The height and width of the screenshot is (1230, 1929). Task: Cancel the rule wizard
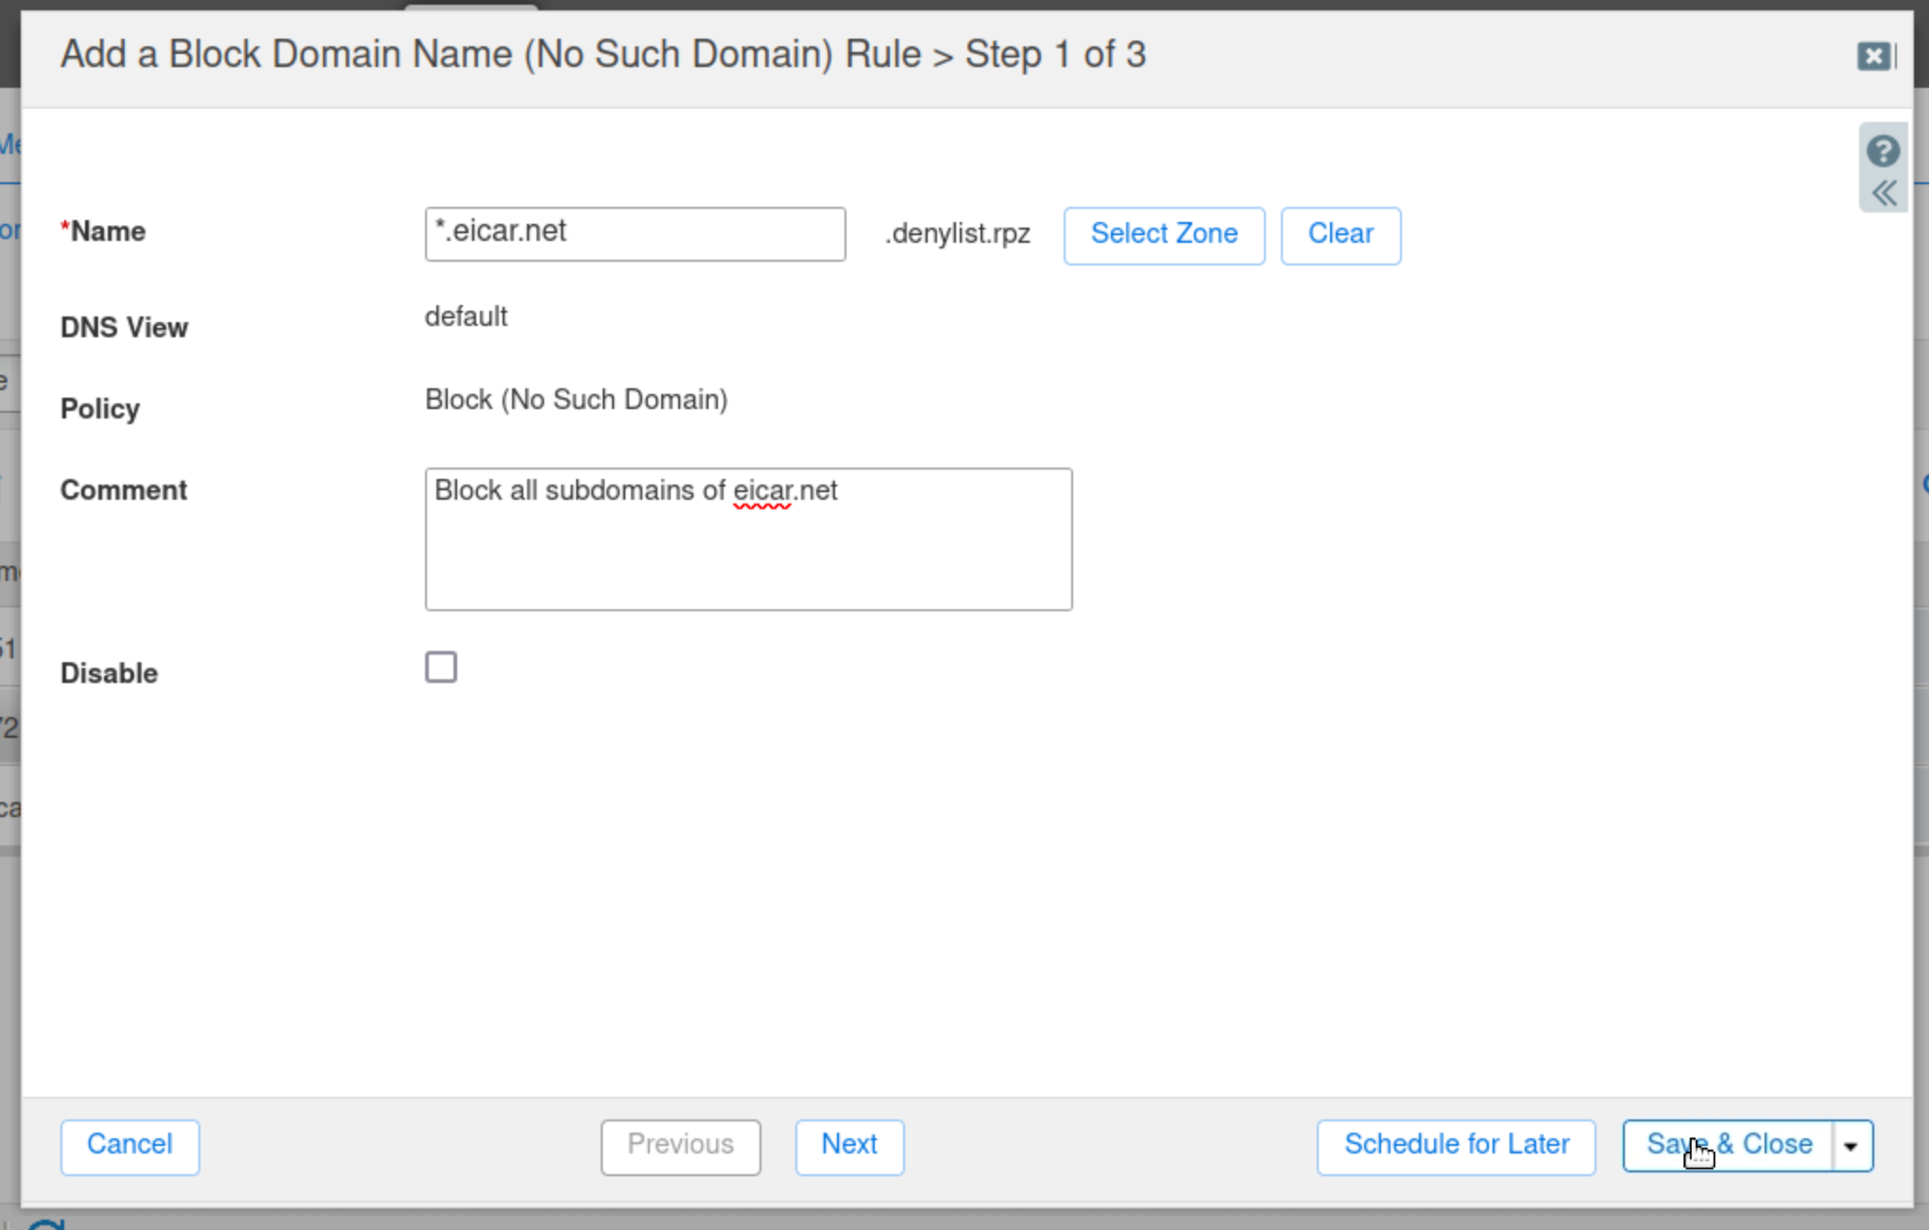pos(129,1146)
